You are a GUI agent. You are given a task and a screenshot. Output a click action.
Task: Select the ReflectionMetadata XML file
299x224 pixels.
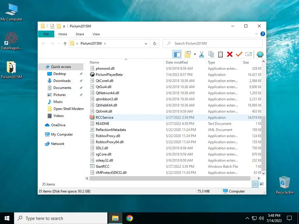coord(111,130)
